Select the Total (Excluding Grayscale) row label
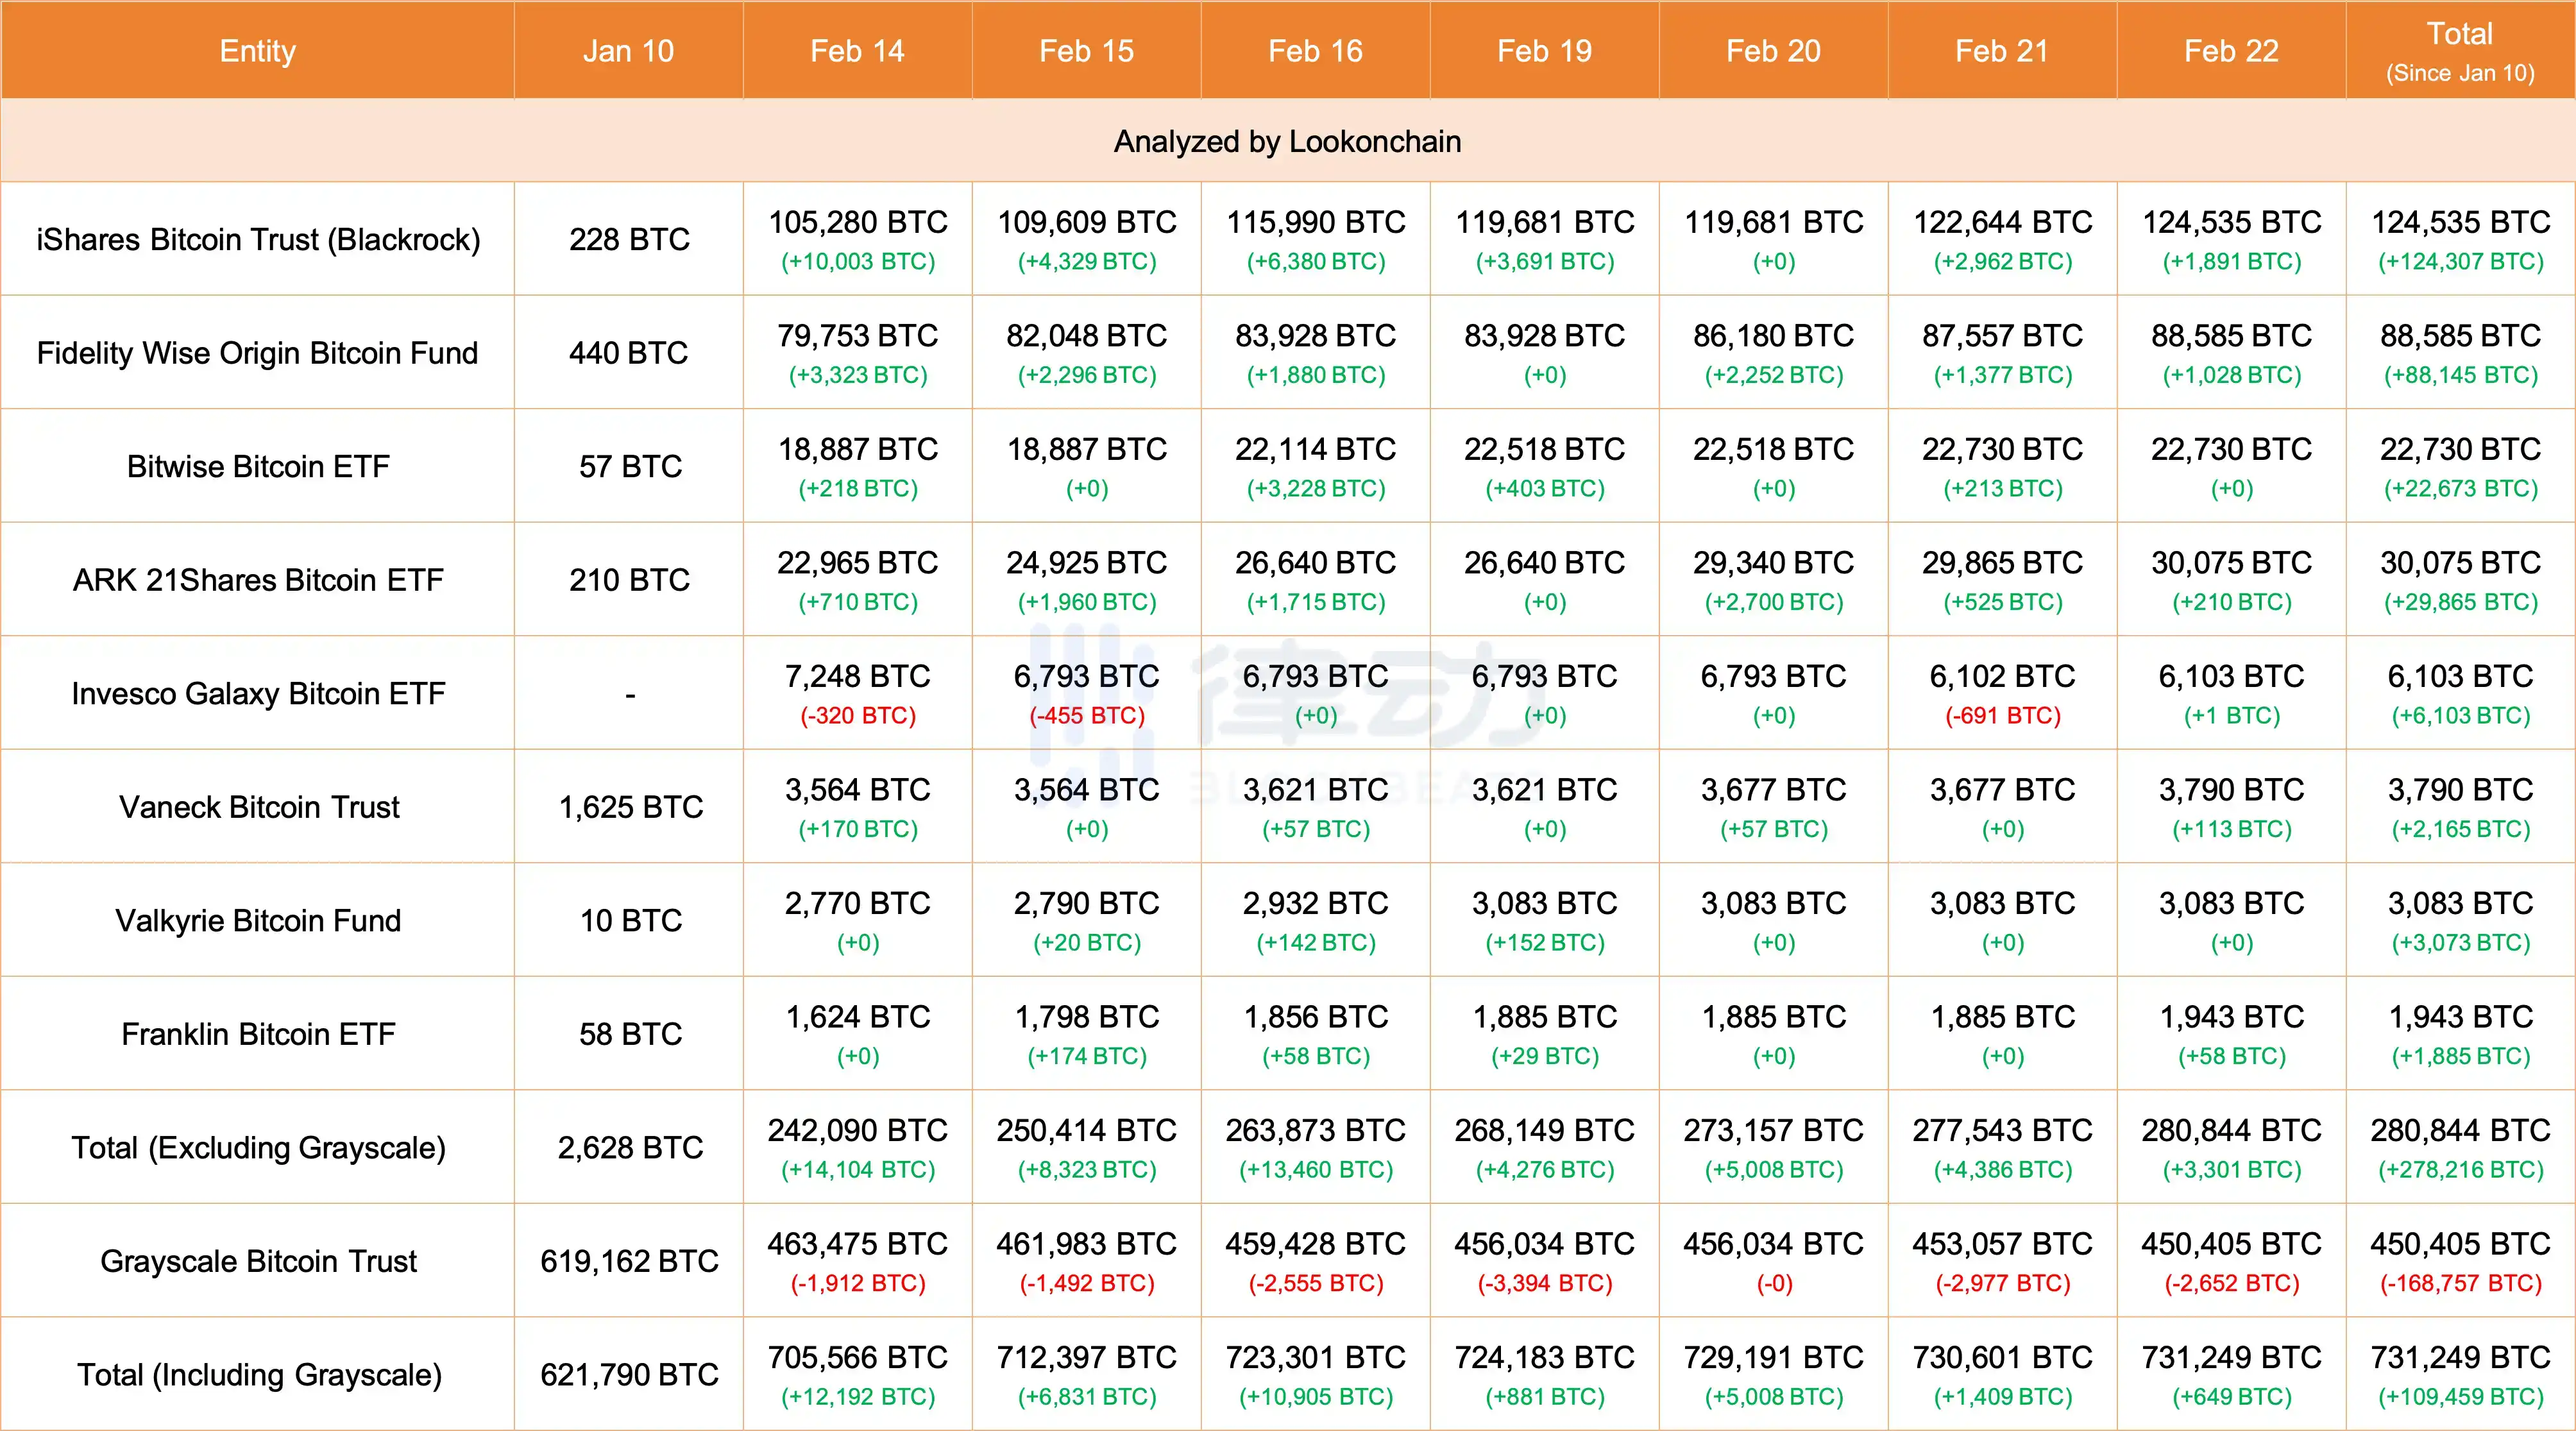 258,1148
